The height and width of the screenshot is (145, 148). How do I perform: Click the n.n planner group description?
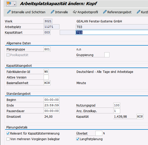coord(79,49)
